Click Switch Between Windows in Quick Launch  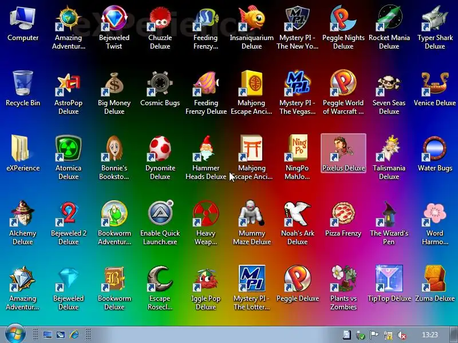pyautogui.click(x=61, y=334)
